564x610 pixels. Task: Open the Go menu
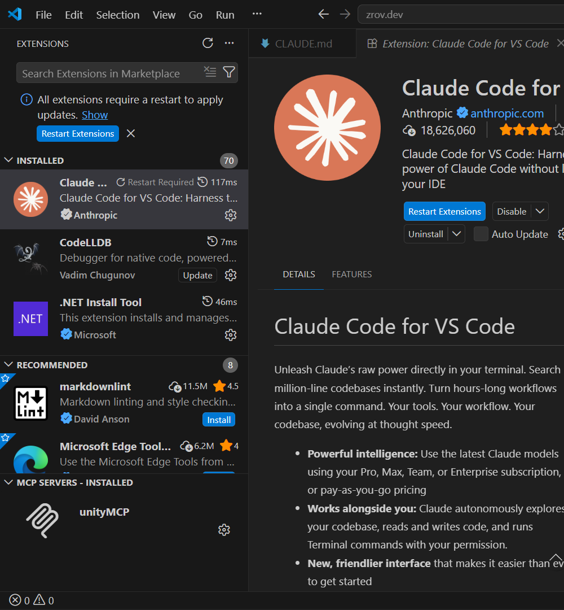[x=195, y=15]
